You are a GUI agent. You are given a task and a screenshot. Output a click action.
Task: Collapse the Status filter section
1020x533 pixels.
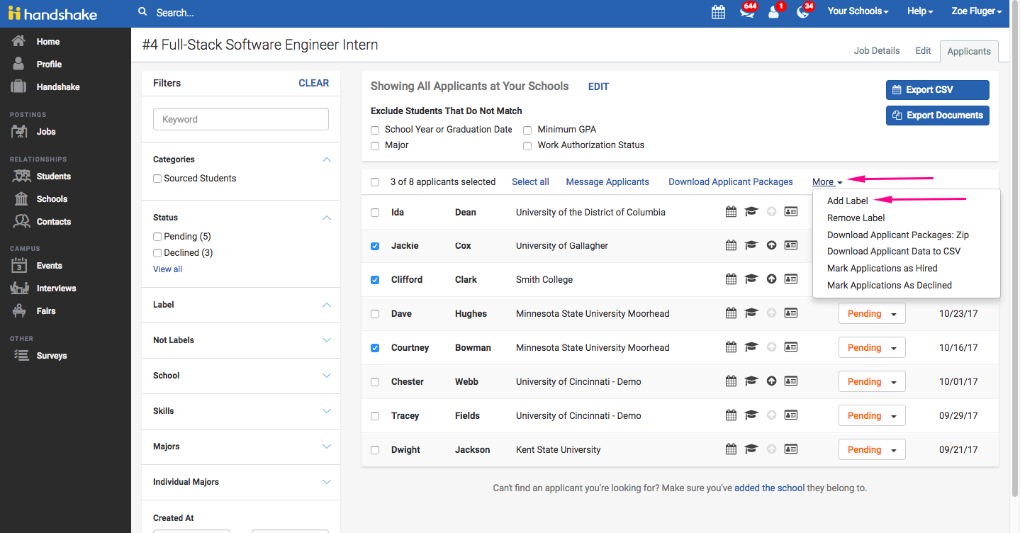pos(326,217)
